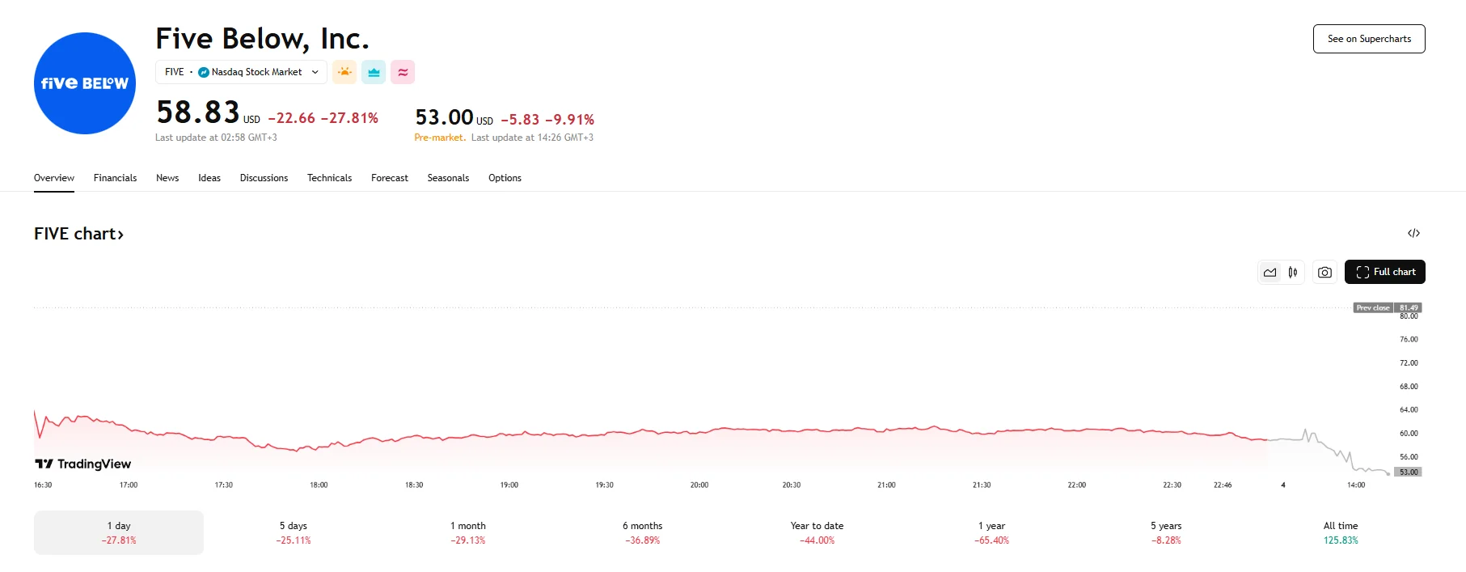Viewport: 1466px width, 572px height.
Task: Select the News menu item
Action: click(x=167, y=177)
